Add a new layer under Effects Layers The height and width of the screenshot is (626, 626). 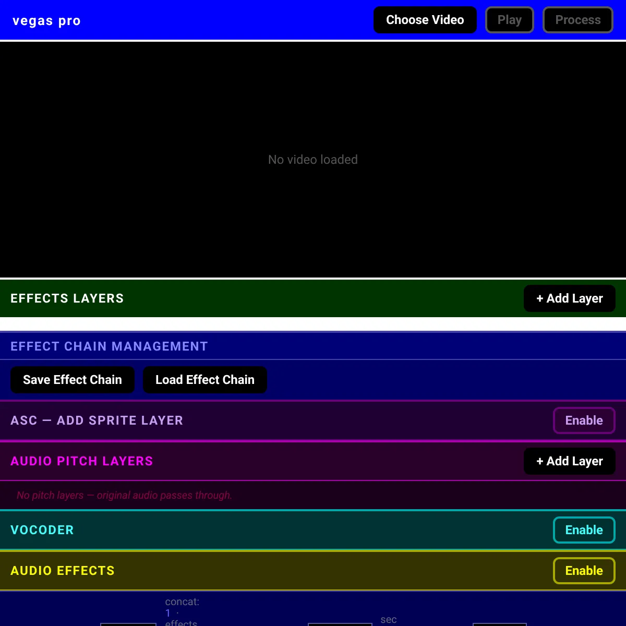point(570,298)
